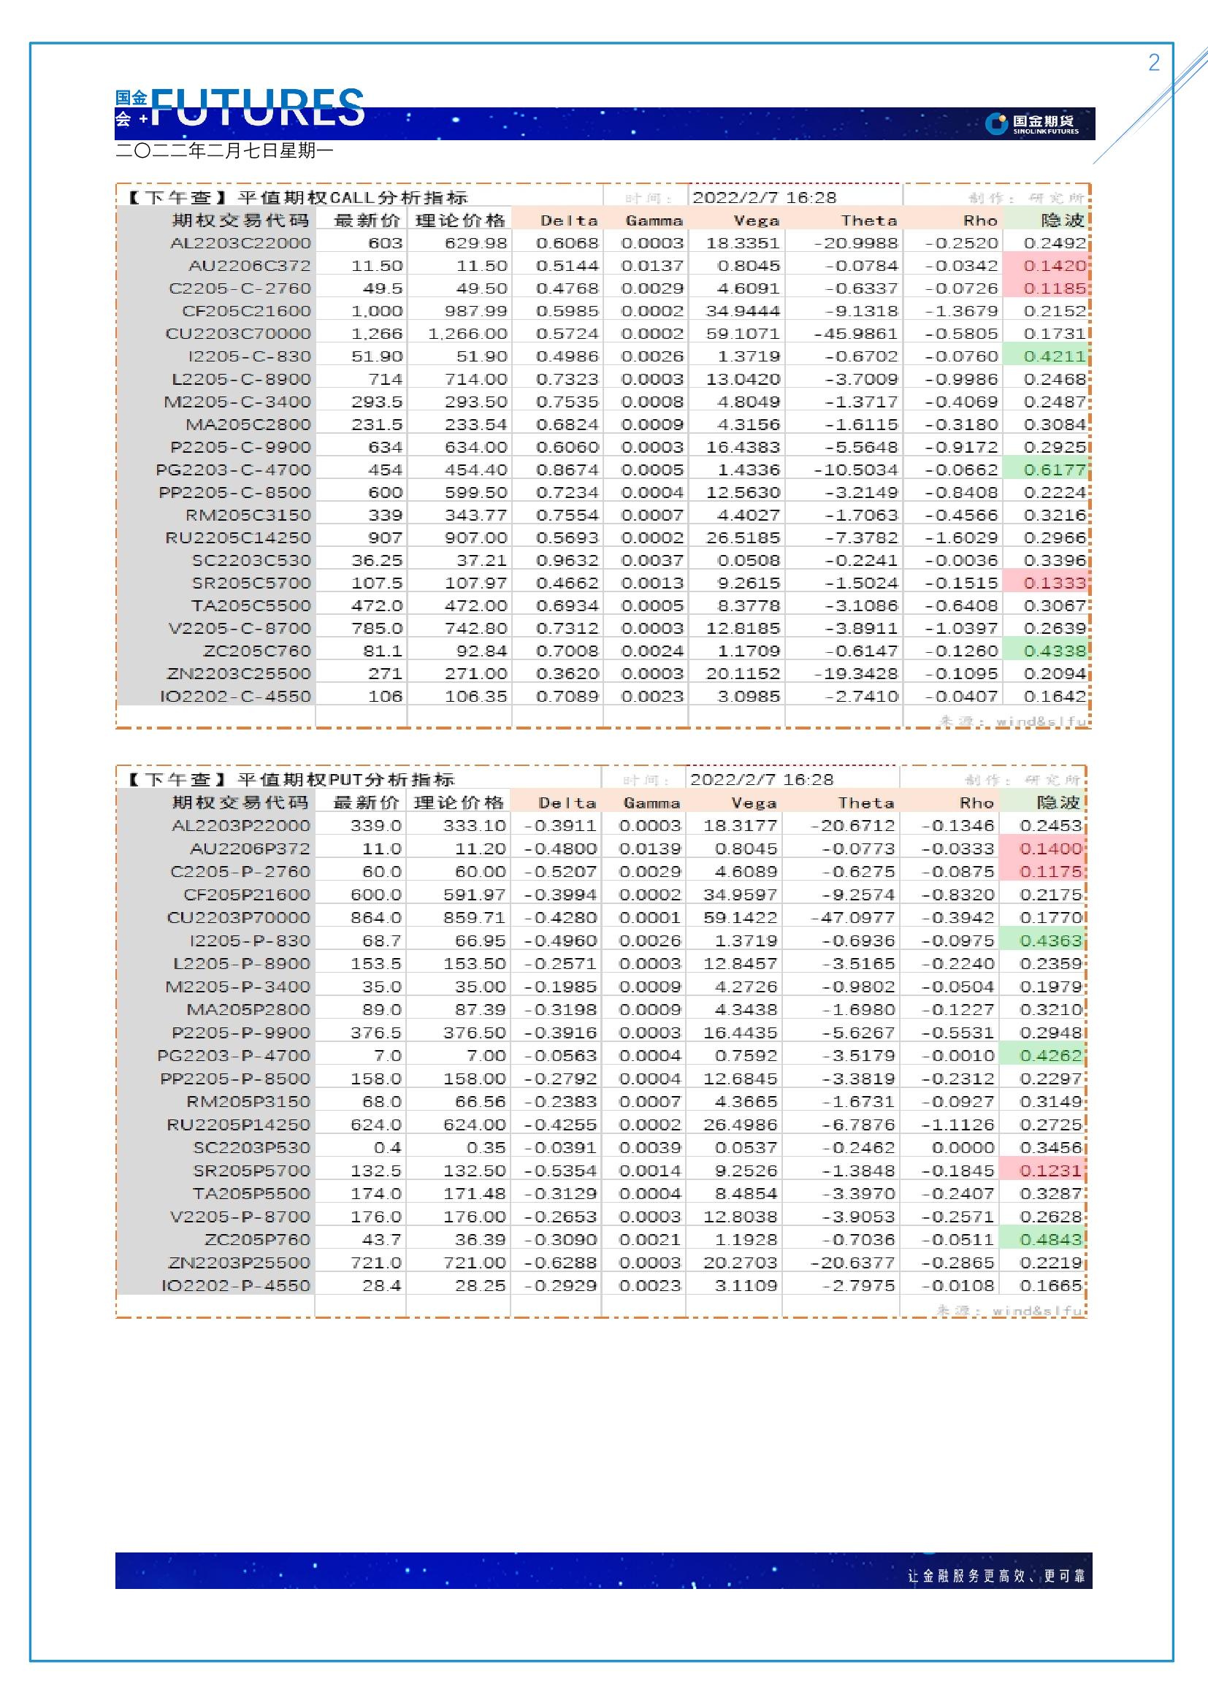Click CF205P21600 option code
The image size is (1208, 1708).
(247, 895)
